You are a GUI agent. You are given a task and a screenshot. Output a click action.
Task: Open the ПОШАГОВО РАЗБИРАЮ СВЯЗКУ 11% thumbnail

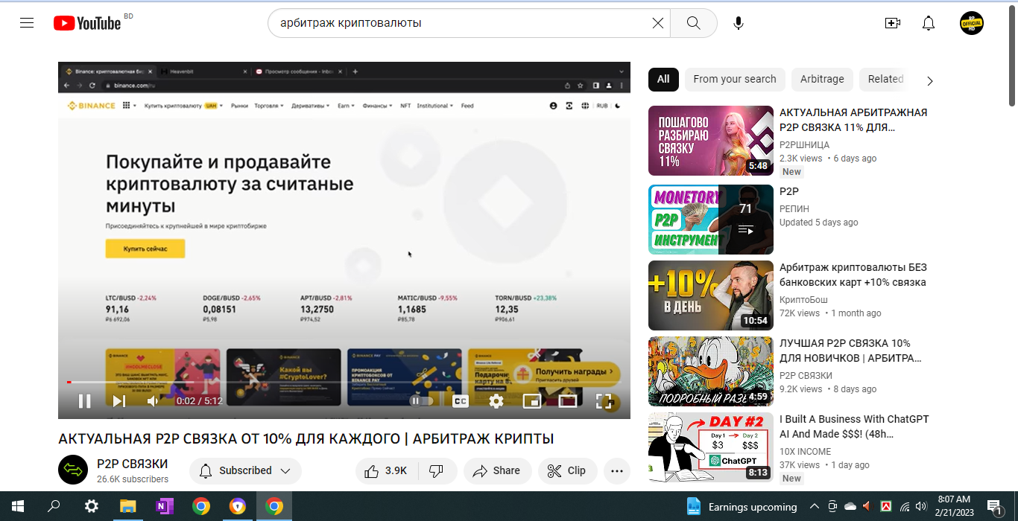711,141
